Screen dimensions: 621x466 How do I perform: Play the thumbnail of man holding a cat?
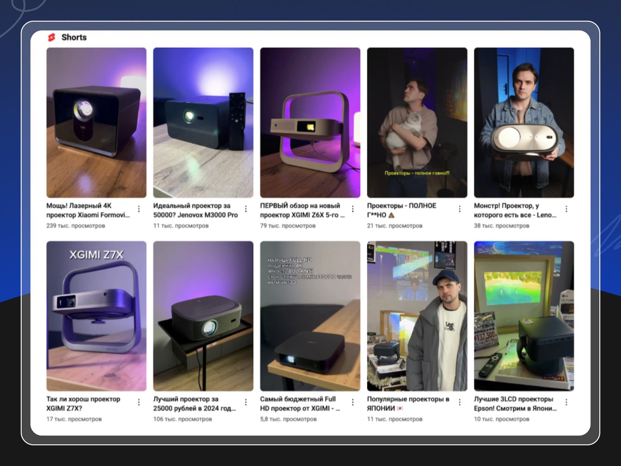point(417,123)
